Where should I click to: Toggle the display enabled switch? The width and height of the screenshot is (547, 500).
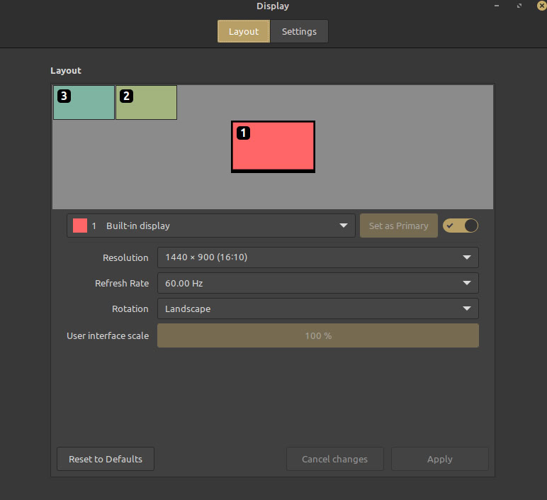tap(461, 226)
